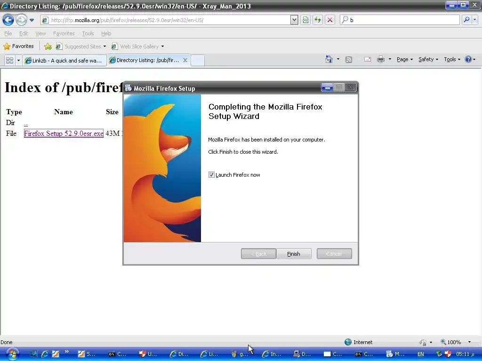The width and height of the screenshot is (482, 361).
Task: Click the Firefox Setup 52.9.0esr.exe link
Action: click(x=64, y=133)
